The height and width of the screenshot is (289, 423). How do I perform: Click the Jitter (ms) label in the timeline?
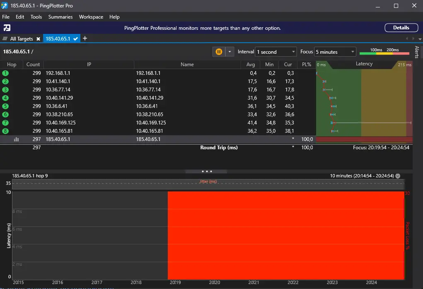[208, 182]
